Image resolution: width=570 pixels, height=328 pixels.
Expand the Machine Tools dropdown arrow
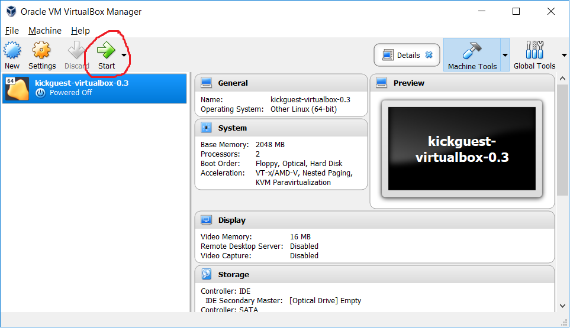505,55
